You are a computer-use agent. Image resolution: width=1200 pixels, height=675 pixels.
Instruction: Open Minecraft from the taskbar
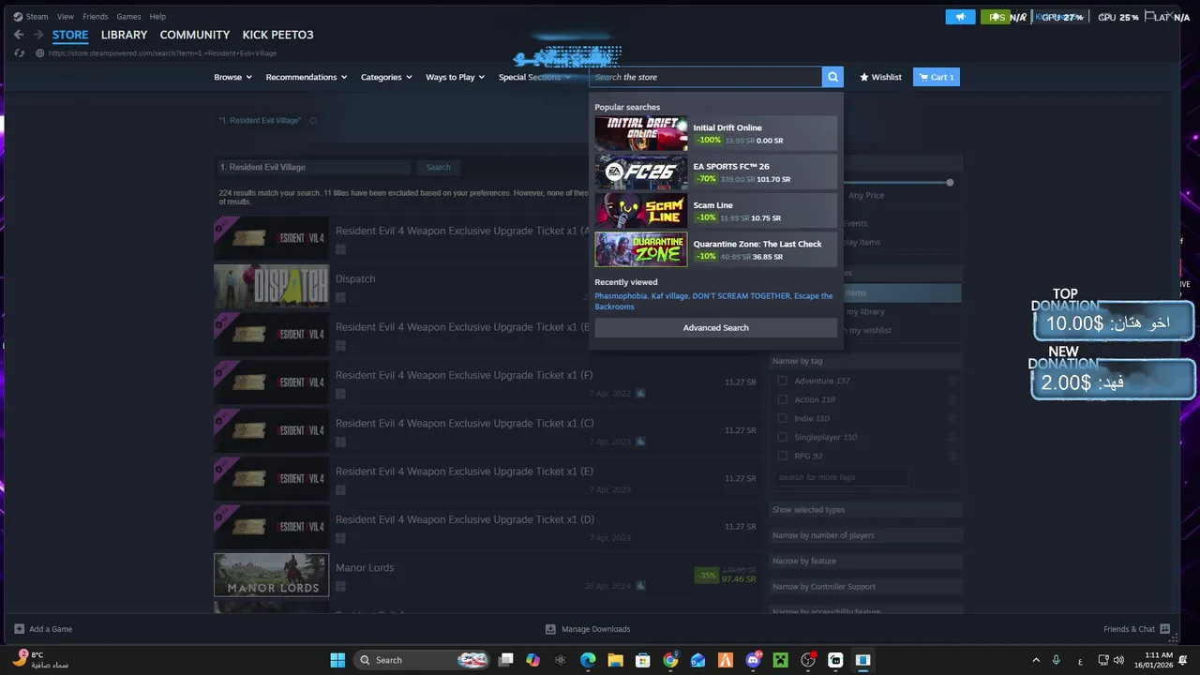click(x=780, y=660)
